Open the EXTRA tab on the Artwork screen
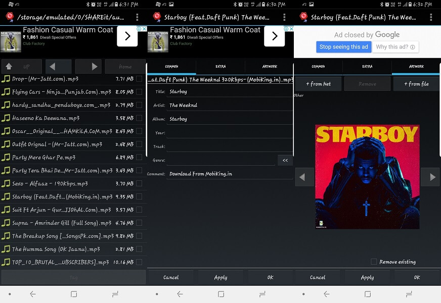 [367, 67]
